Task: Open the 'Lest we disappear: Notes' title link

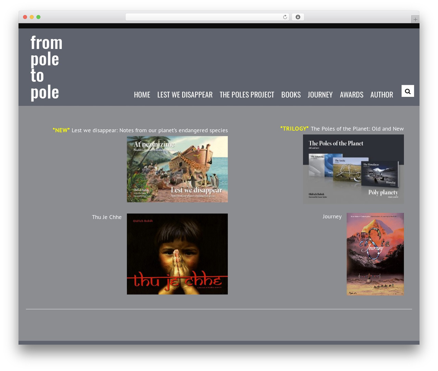Action: [x=150, y=130]
